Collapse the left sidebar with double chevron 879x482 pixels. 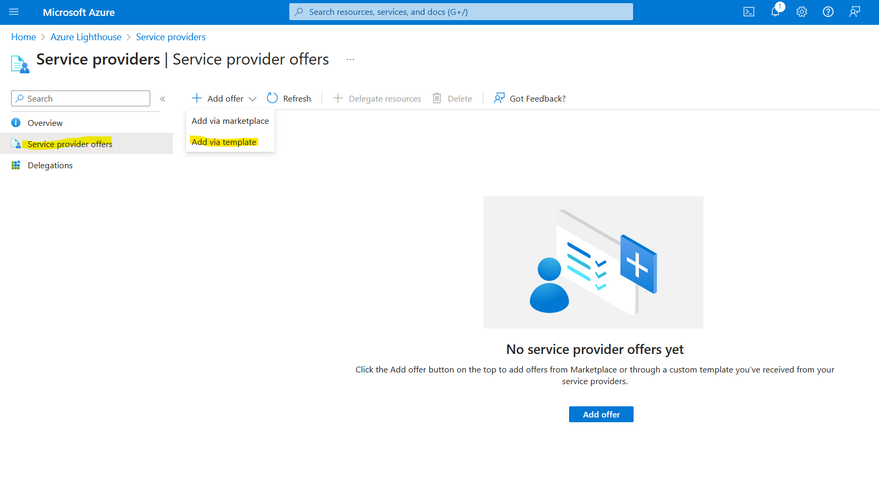point(162,99)
